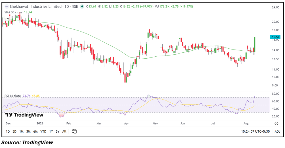Click the company logo icon beside the symbol name
The image size is (285, 148).
(7, 7)
